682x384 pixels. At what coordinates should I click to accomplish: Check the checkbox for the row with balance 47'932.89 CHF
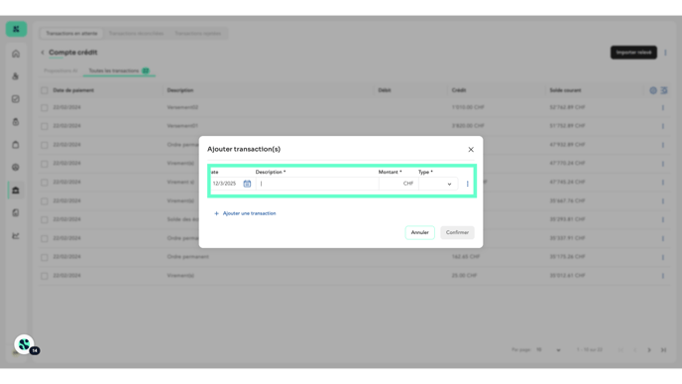point(45,145)
